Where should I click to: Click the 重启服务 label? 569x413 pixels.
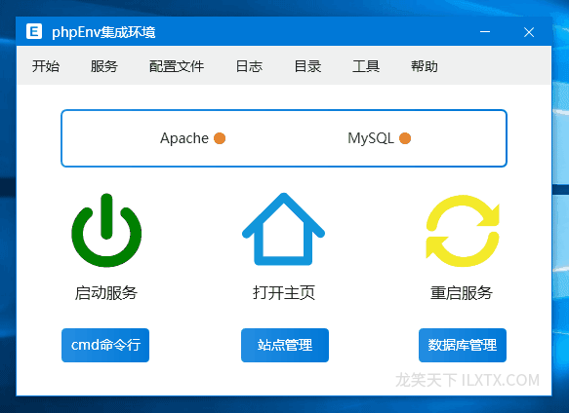[462, 293]
